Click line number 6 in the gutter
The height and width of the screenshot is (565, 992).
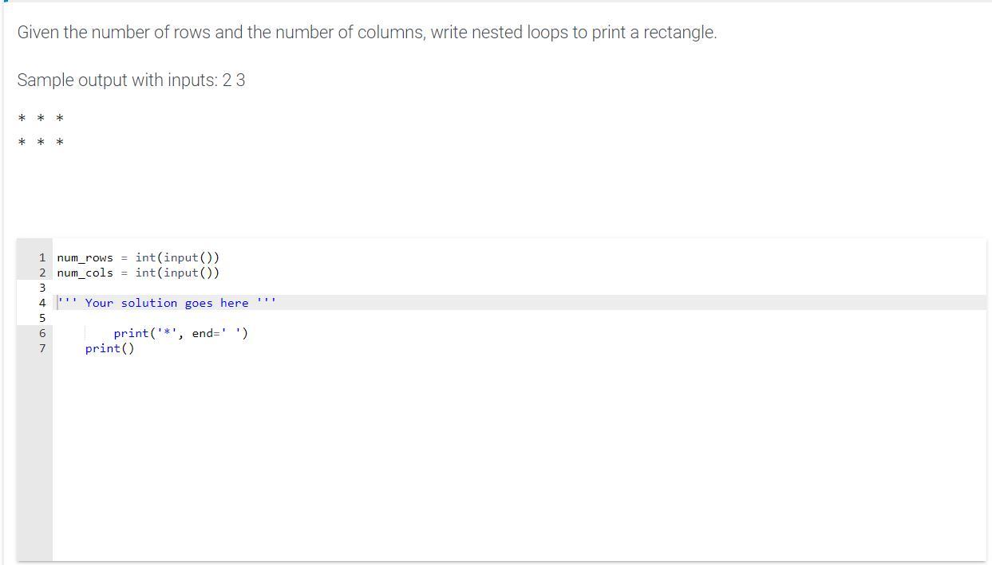pos(41,333)
